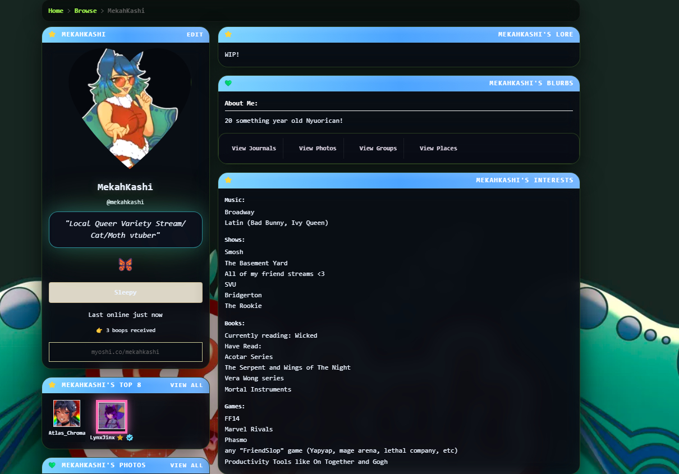
Task: Open the View Journals tab
Action: coord(254,149)
